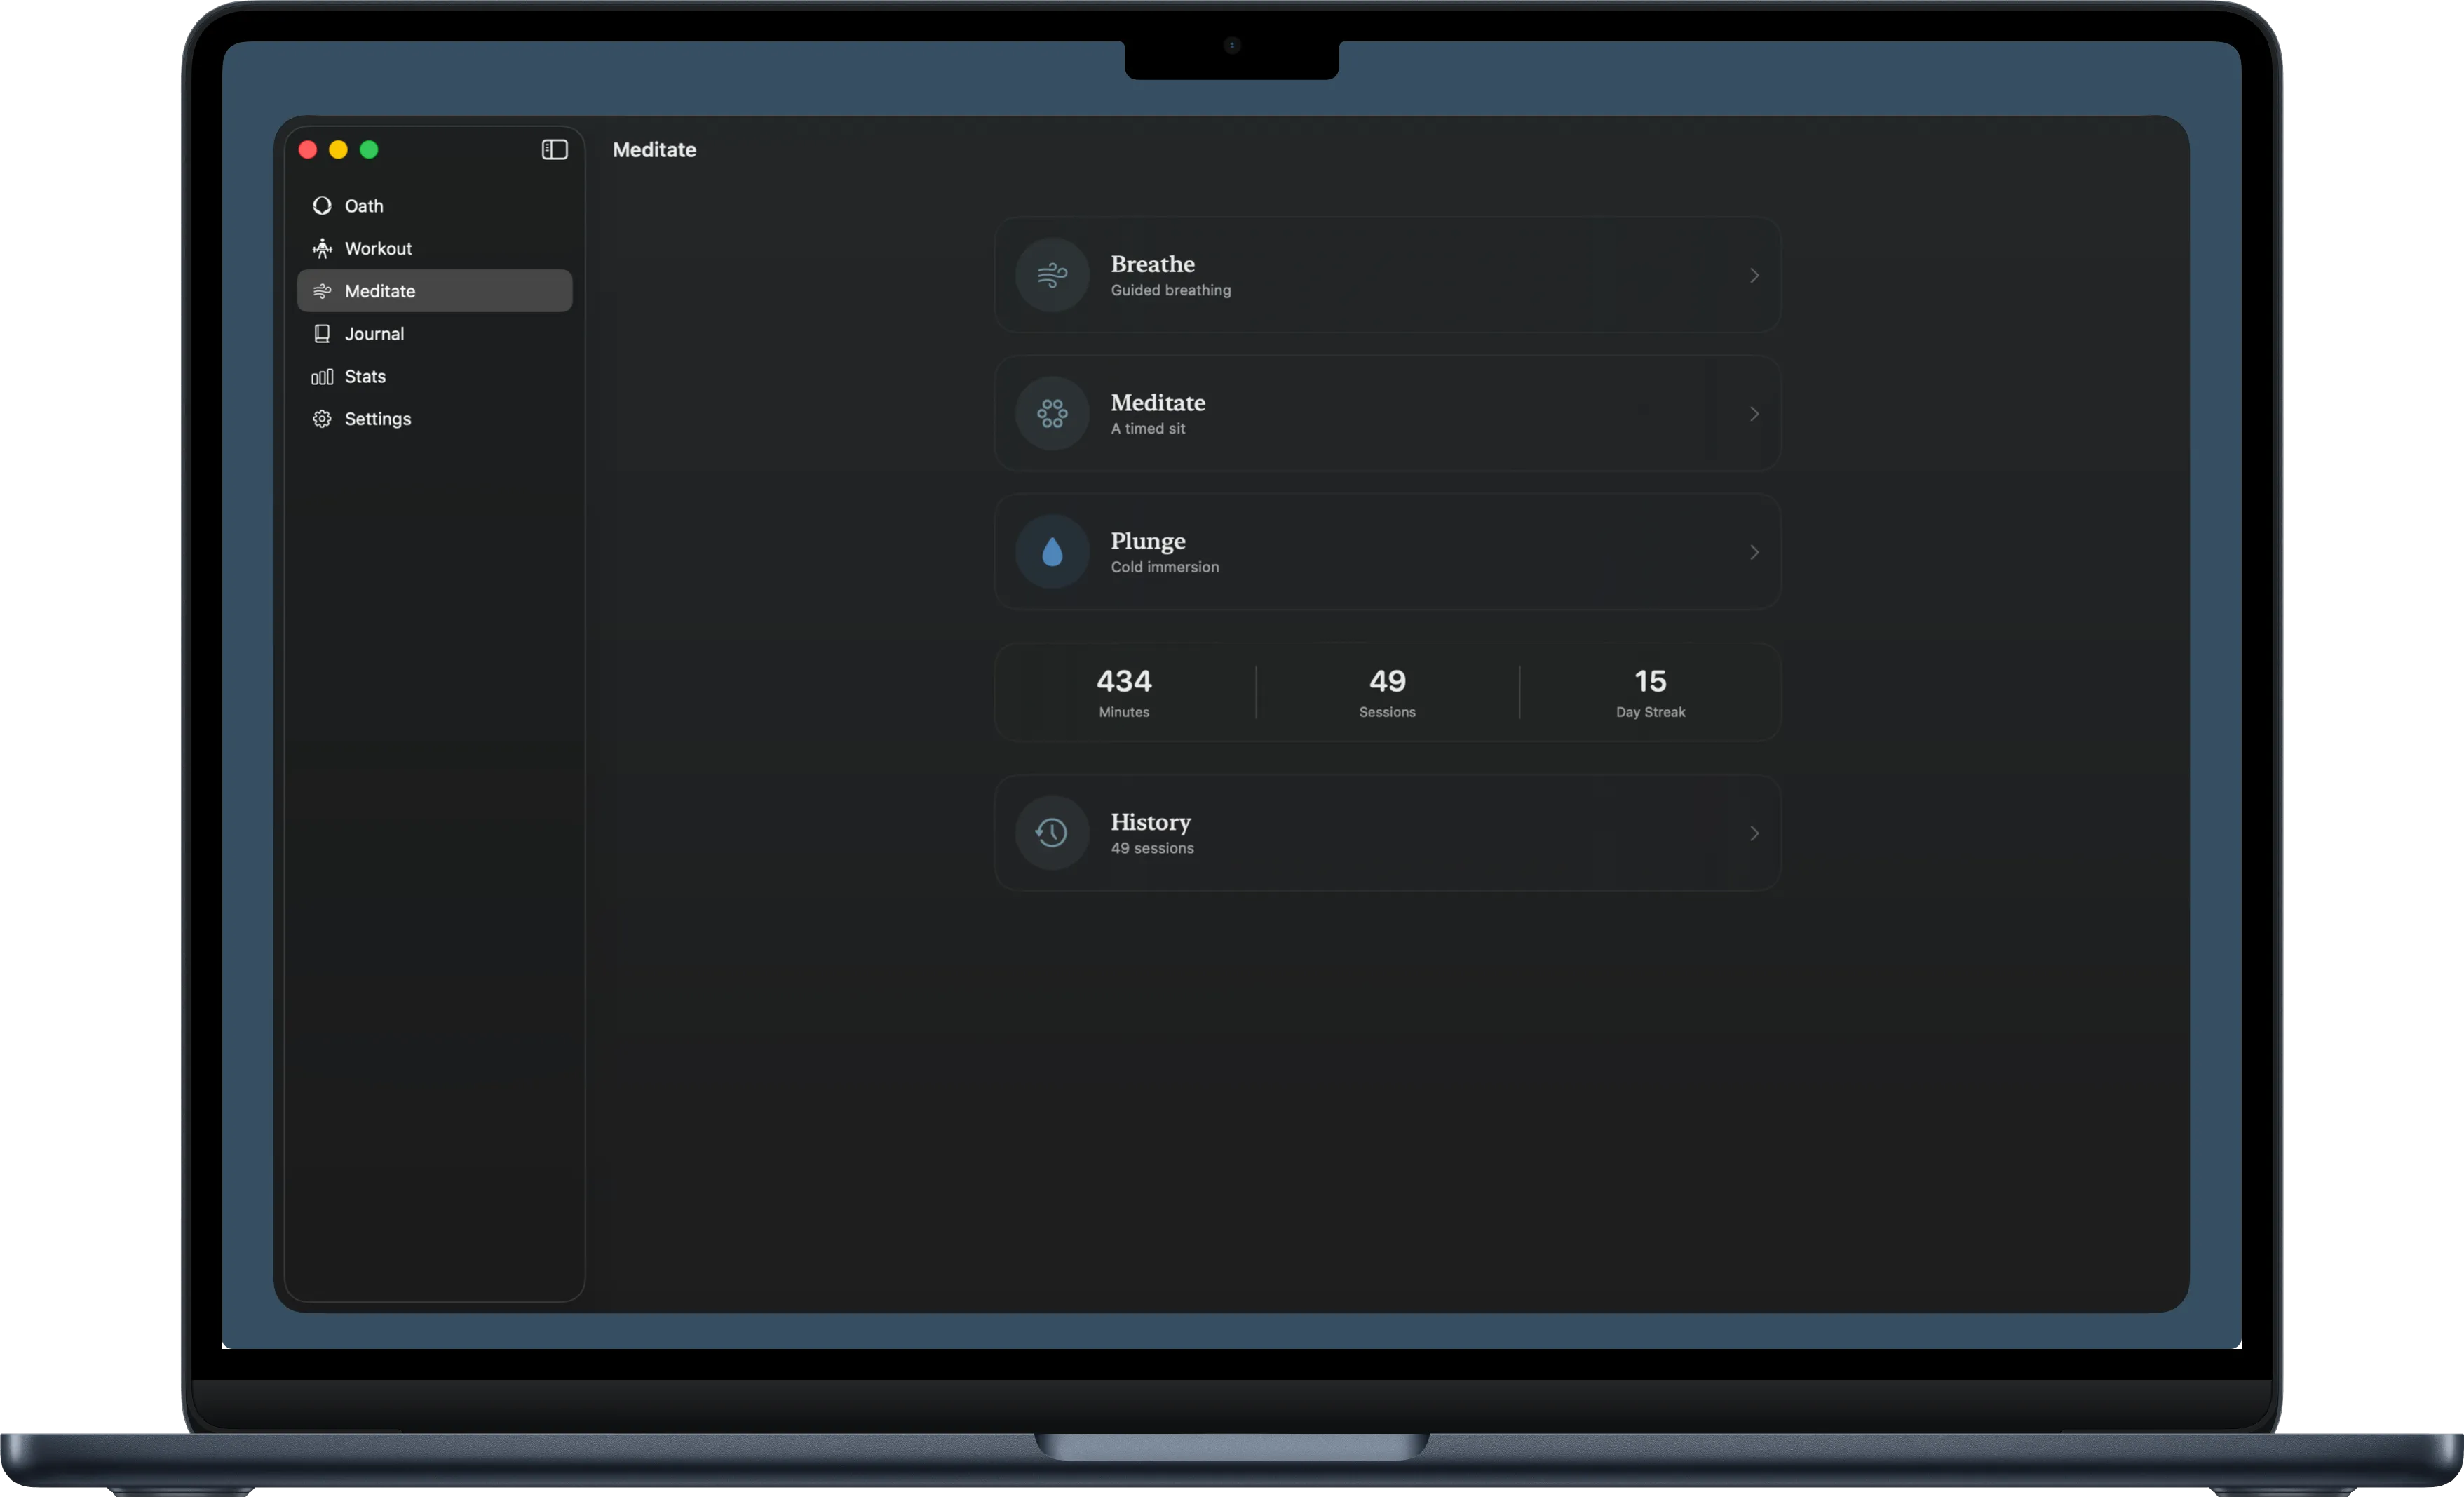Toggle the sidebar with the panel icon
2464x1497 pixels.
(x=555, y=149)
